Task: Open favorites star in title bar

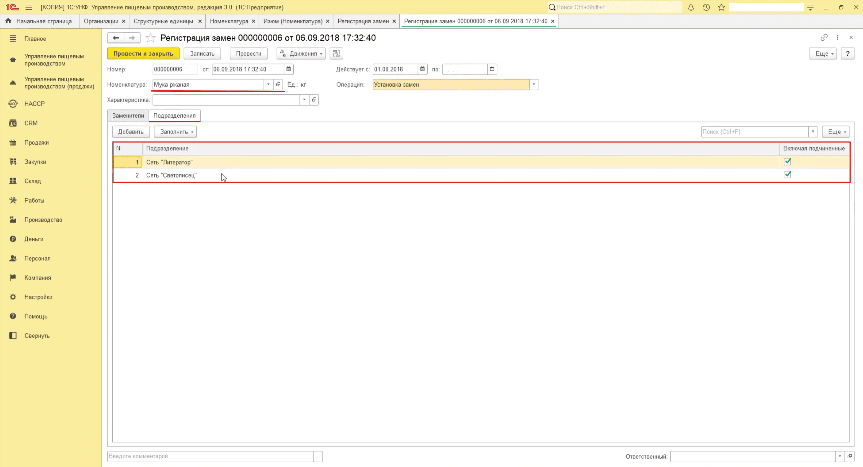Action: 721,7
